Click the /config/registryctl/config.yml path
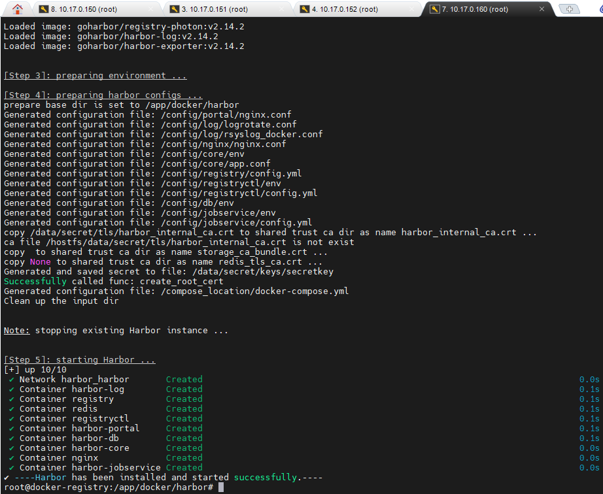Screen dimensions: 603x494 239,193
